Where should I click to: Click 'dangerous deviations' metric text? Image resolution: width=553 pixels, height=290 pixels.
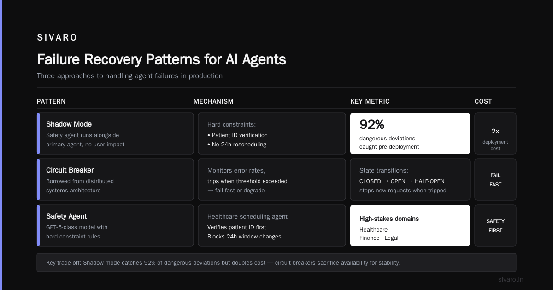(x=387, y=139)
